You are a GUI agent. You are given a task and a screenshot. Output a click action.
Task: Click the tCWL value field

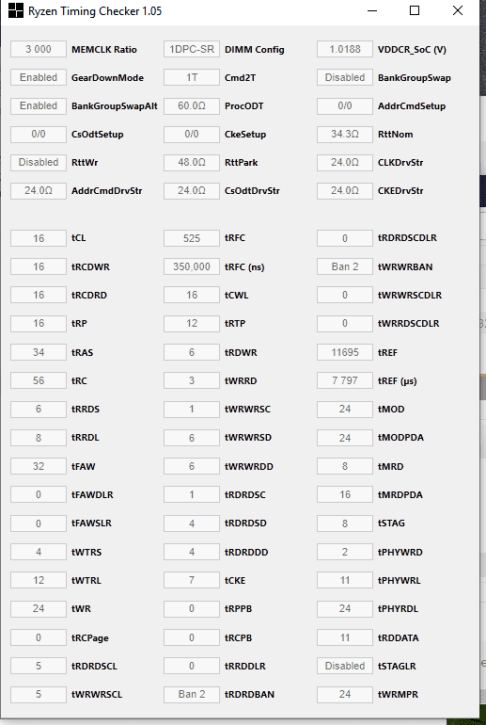tap(192, 295)
